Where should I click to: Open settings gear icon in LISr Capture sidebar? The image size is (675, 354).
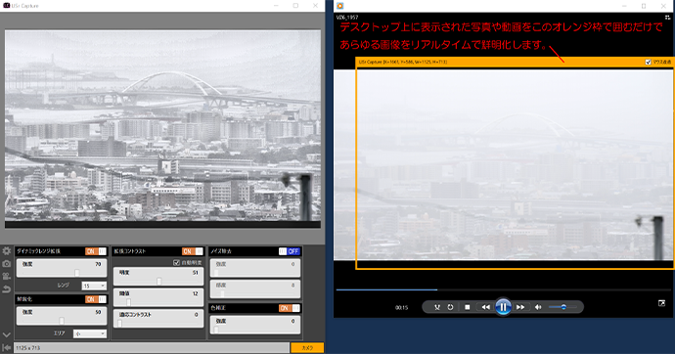(7, 250)
